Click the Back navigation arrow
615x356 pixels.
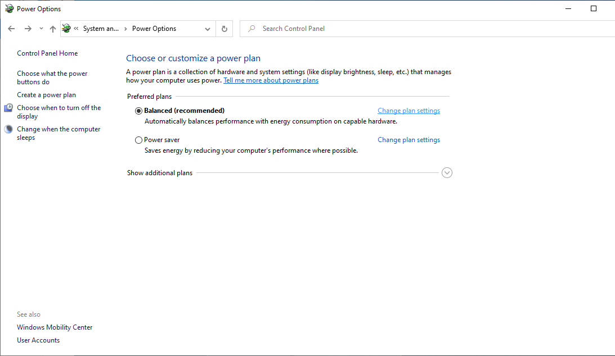click(x=11, y=29)
